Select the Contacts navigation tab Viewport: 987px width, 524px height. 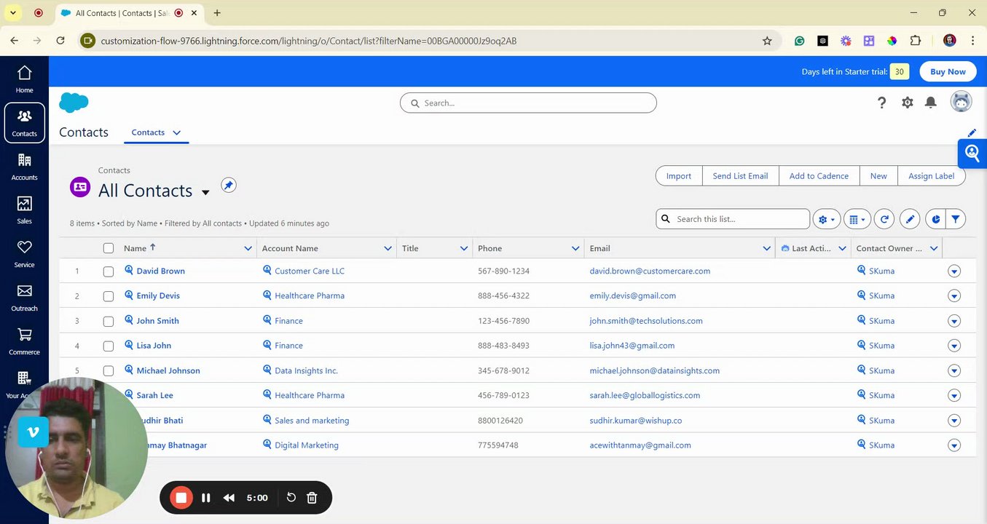tap(148, 132)
